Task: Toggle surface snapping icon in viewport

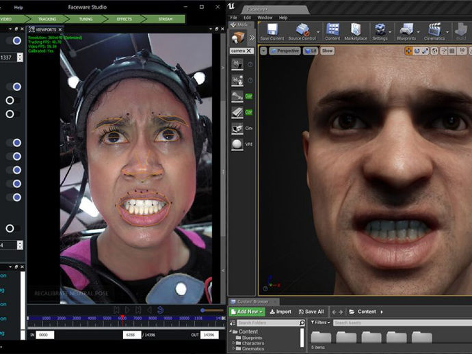Action: click(x=444, y=51)
